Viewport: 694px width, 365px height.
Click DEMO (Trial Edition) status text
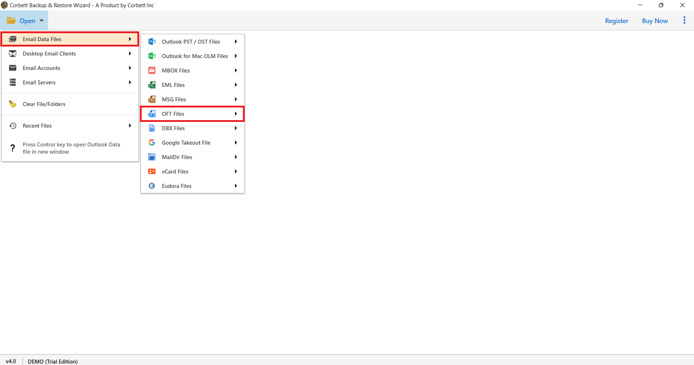pos(53,361)
